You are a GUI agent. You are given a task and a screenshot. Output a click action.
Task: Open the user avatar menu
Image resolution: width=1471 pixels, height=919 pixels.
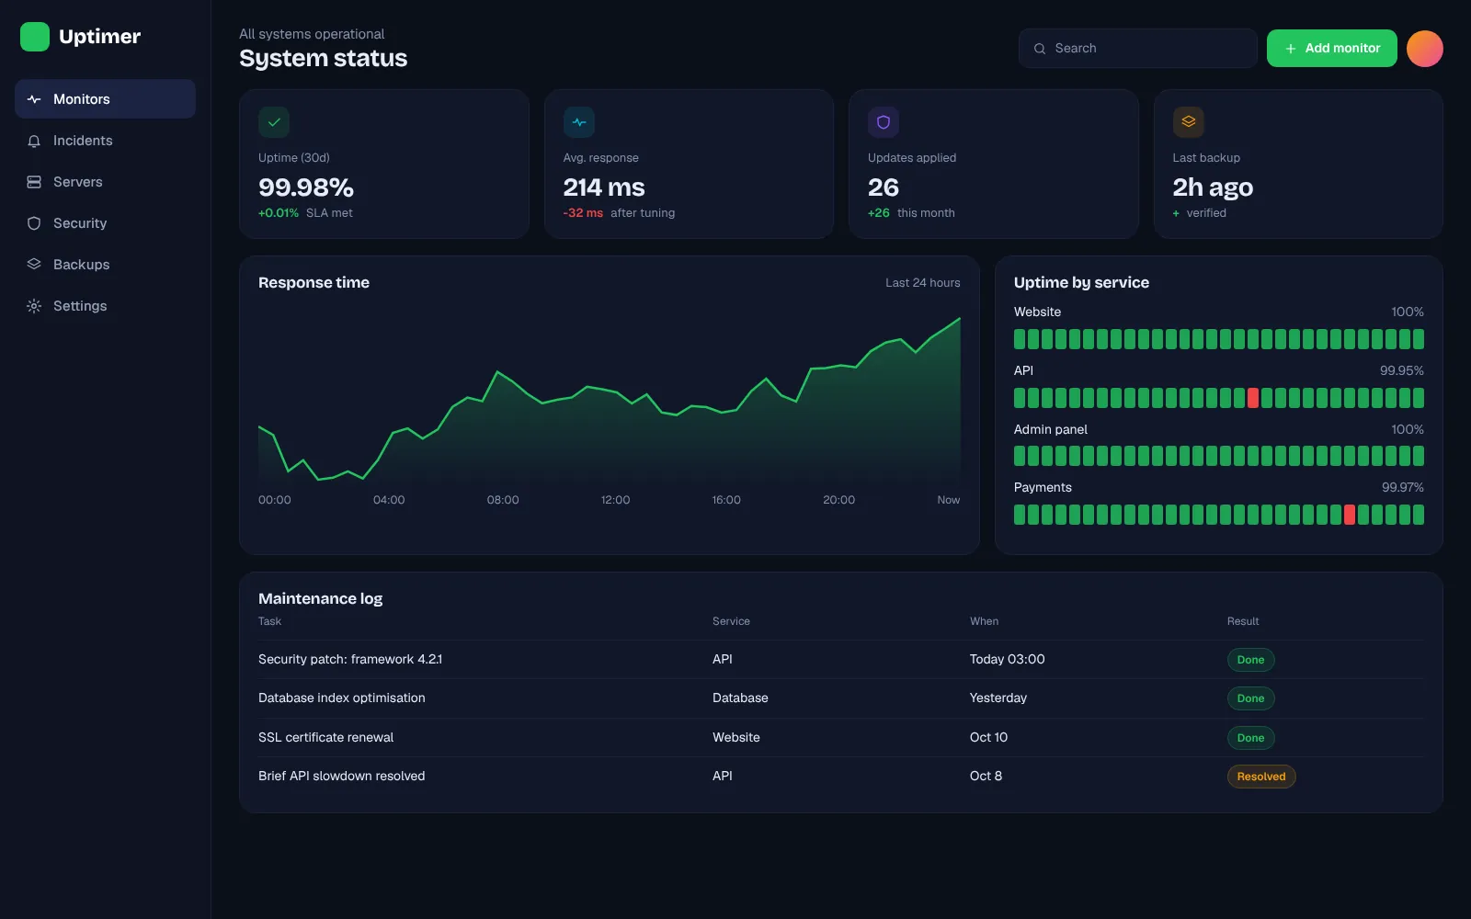pos(1425,49)
